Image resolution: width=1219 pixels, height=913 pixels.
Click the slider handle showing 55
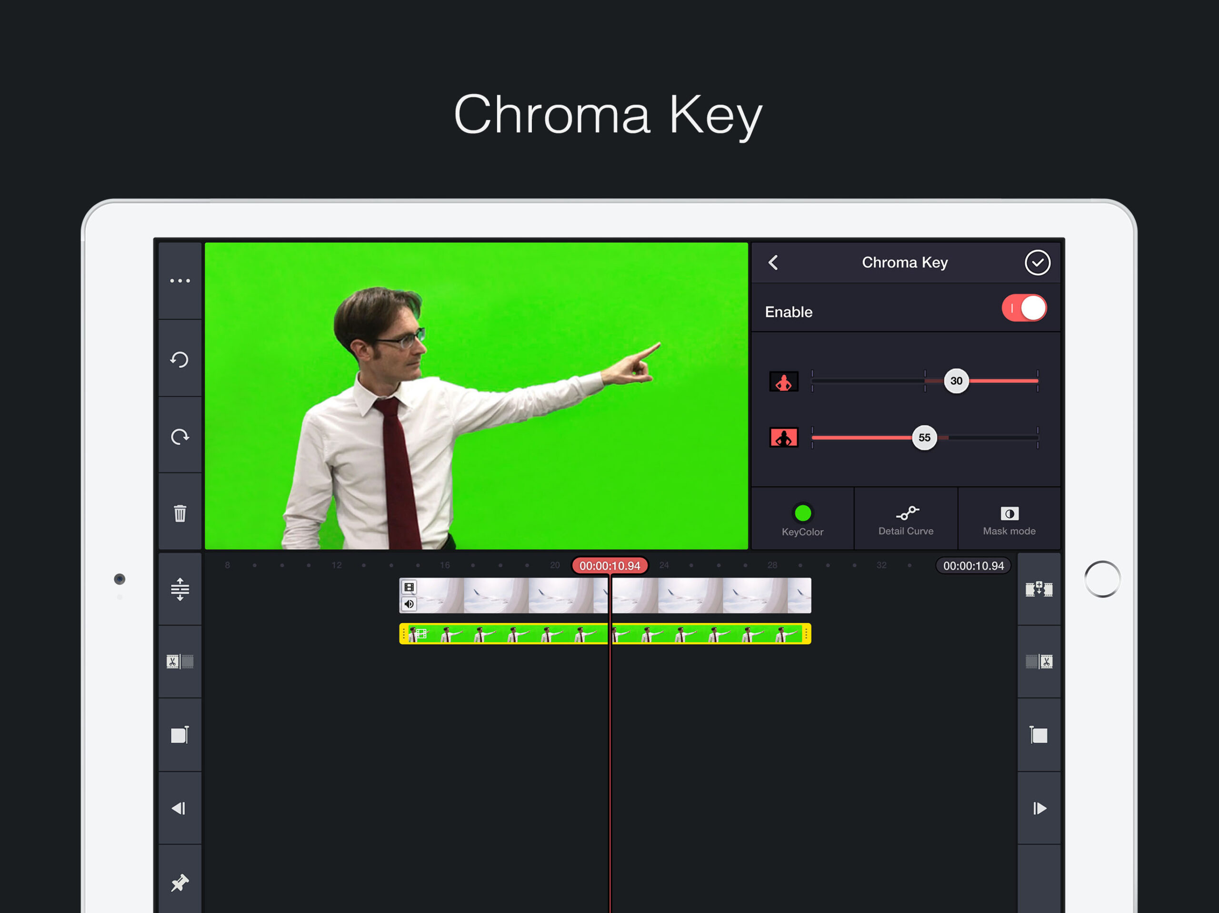click(924, 438)
